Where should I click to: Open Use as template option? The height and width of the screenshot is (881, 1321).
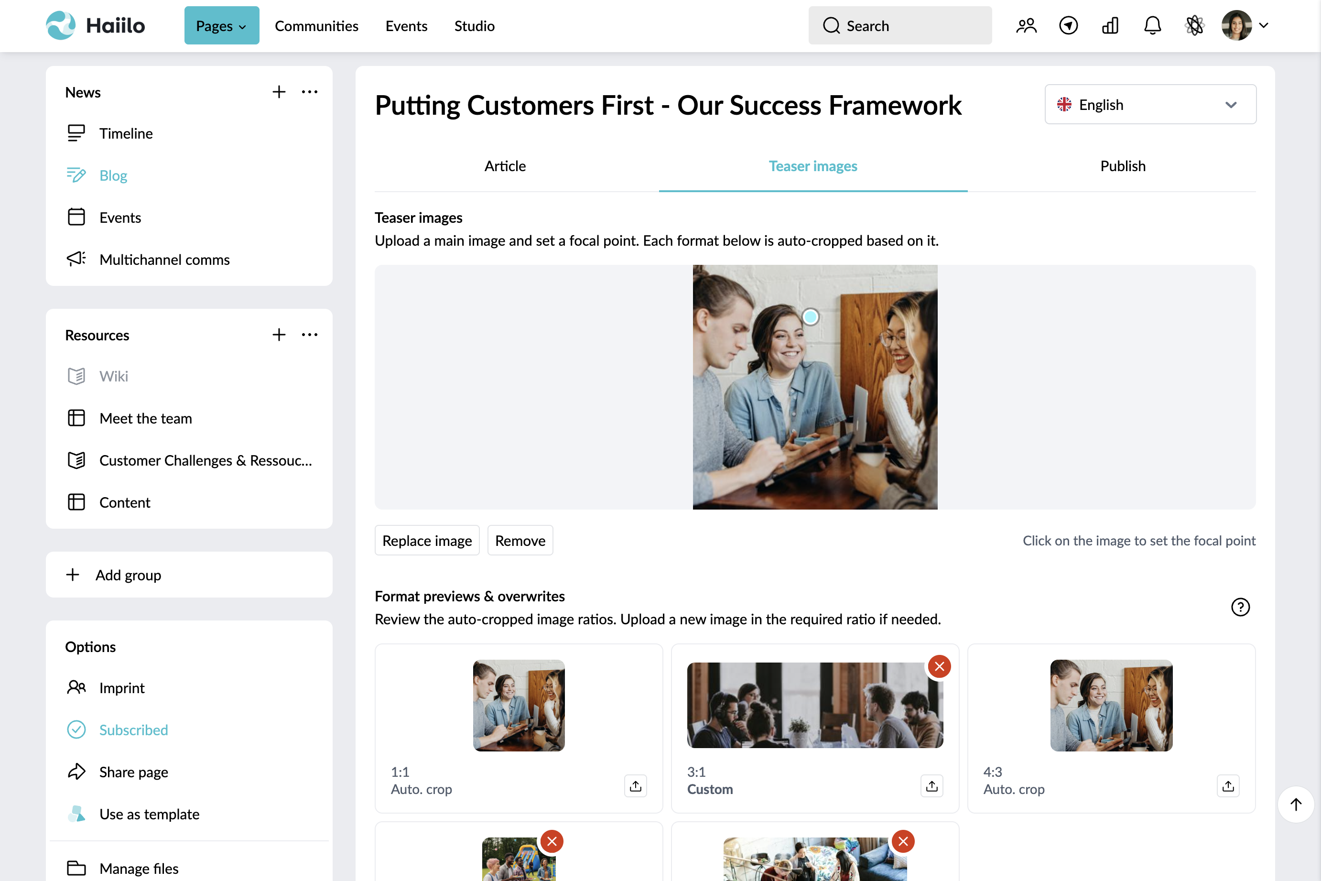coord(150,814)
